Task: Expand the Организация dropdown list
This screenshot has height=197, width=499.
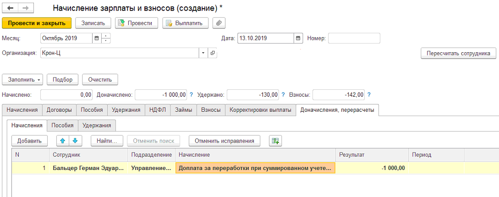Action: [x=203, y=53]
